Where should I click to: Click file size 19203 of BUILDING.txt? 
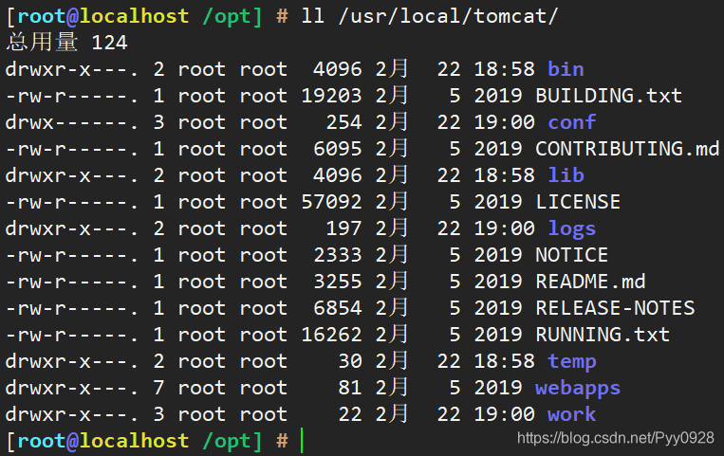coord(331,96)
